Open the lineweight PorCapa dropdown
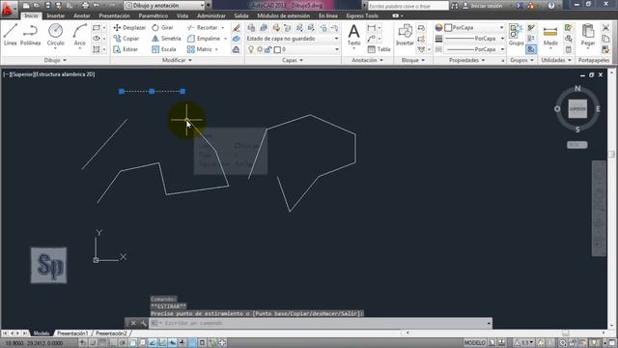Viewport: 618px width, 348px height. [x=474, y=39]
